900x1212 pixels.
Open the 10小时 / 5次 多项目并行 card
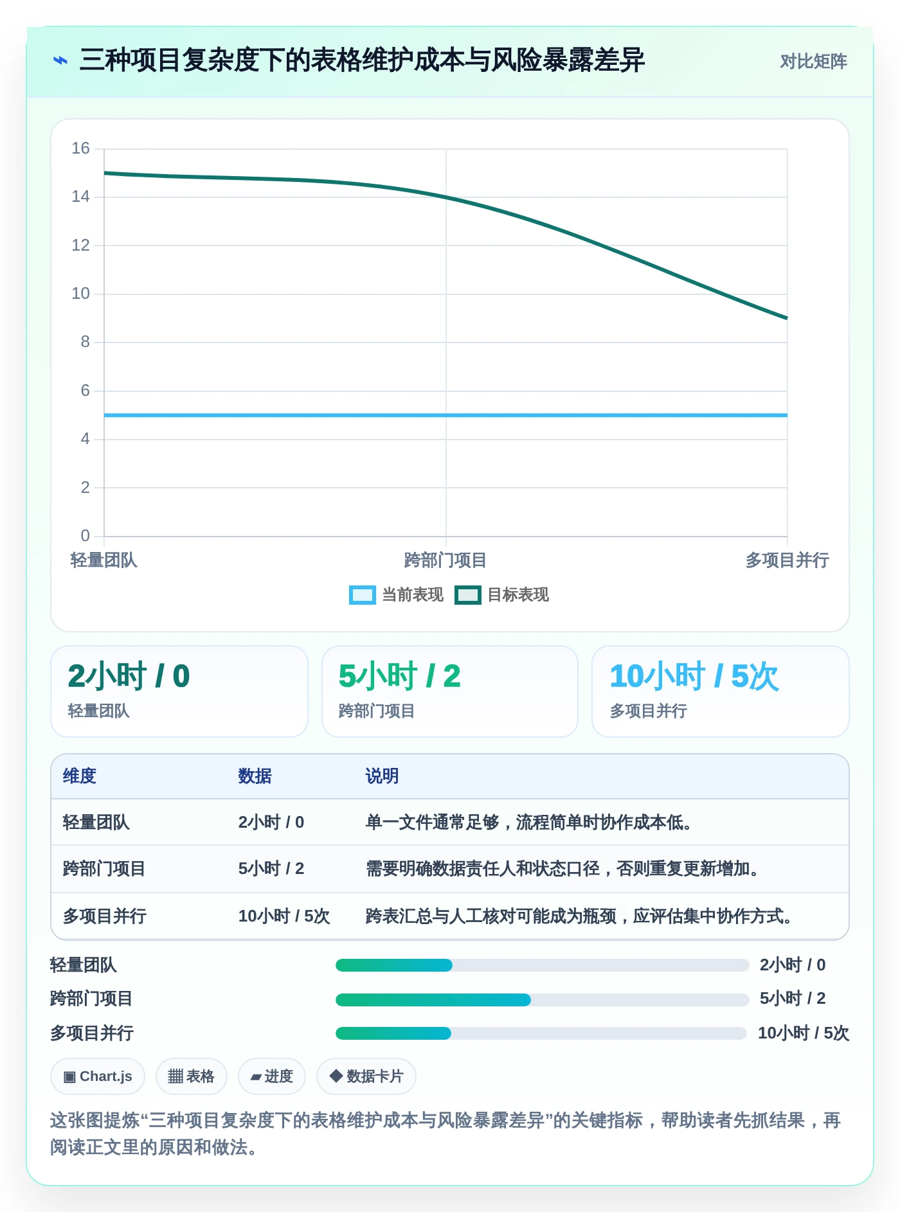(x=721, y=691)
